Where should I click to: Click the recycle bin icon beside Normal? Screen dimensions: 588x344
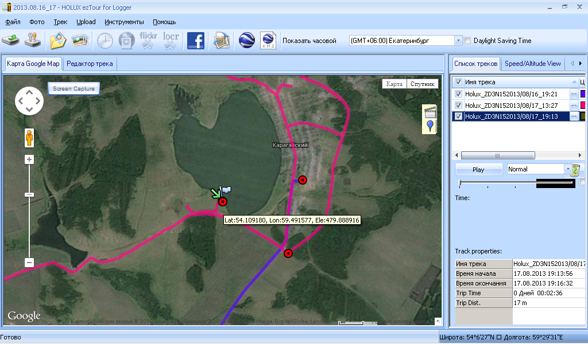tap(576, 170)
